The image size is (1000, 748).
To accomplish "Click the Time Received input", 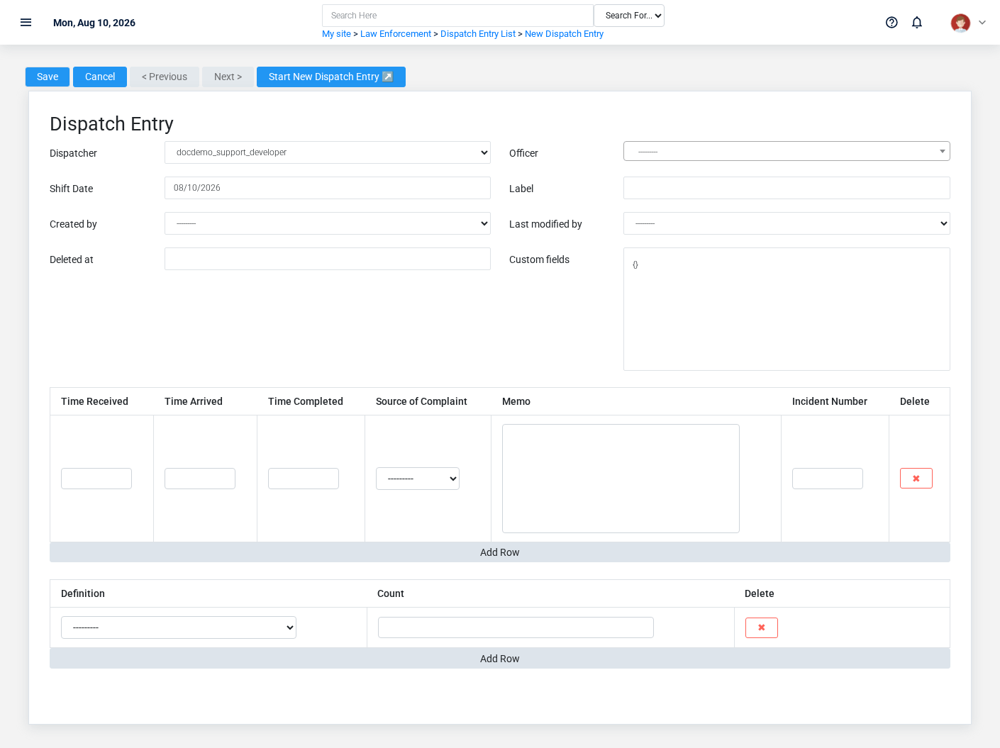I will click(x=96, y=479).
